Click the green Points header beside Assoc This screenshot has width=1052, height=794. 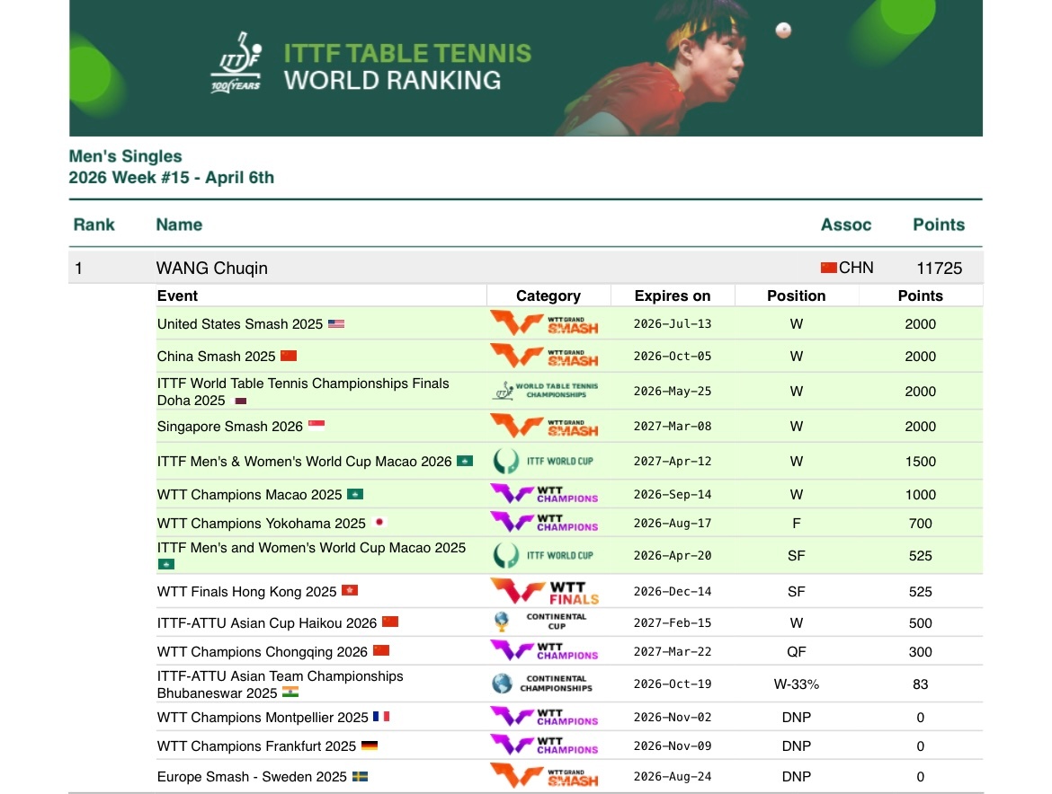pos(939,225)
